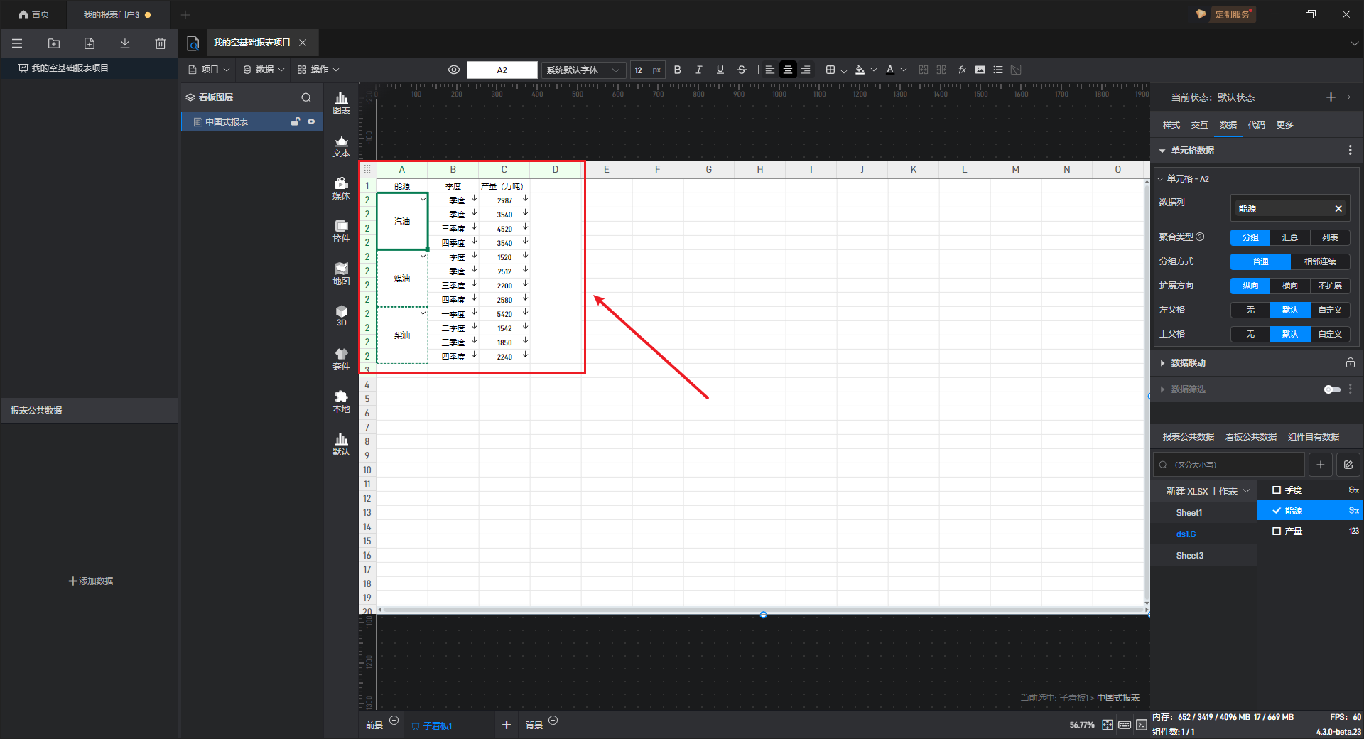The width and height of the screenshot is (1364, 739).
Task: Check the 季度 field checkbox
Action: pyautogui.click(x=1277, y=490)
